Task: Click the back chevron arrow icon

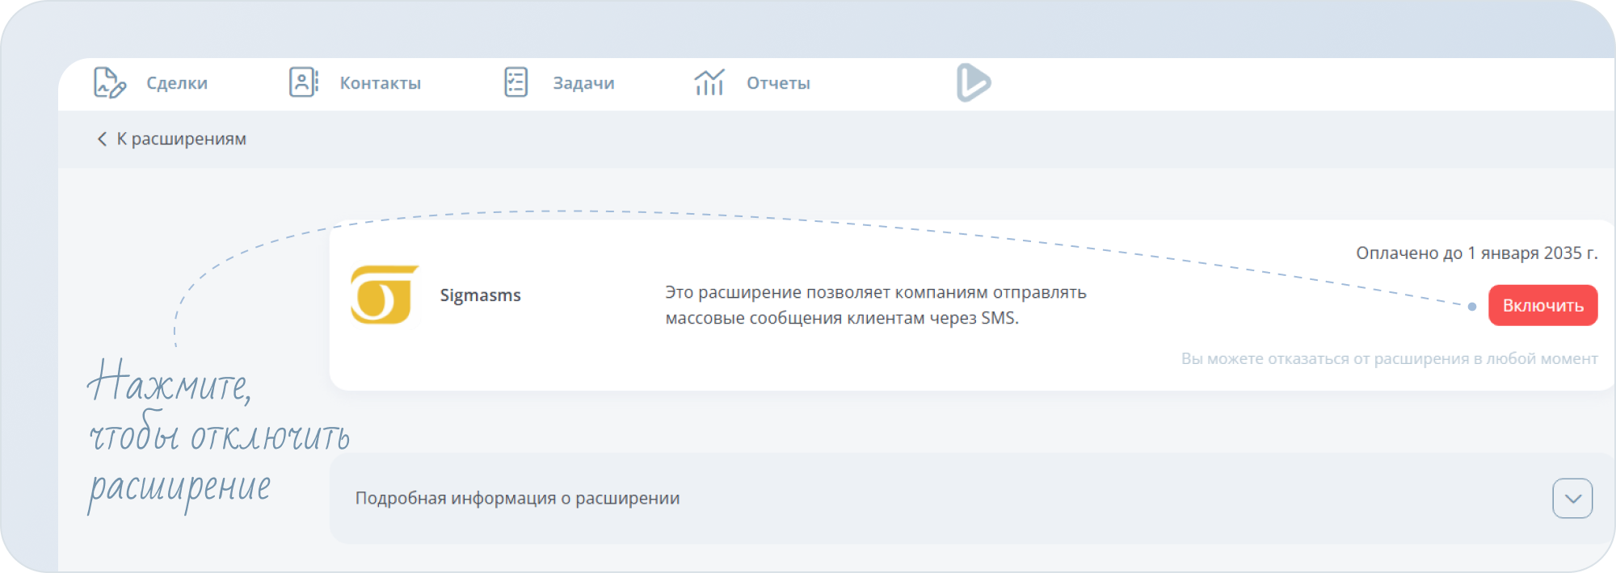Action: (x=102, y=139)
